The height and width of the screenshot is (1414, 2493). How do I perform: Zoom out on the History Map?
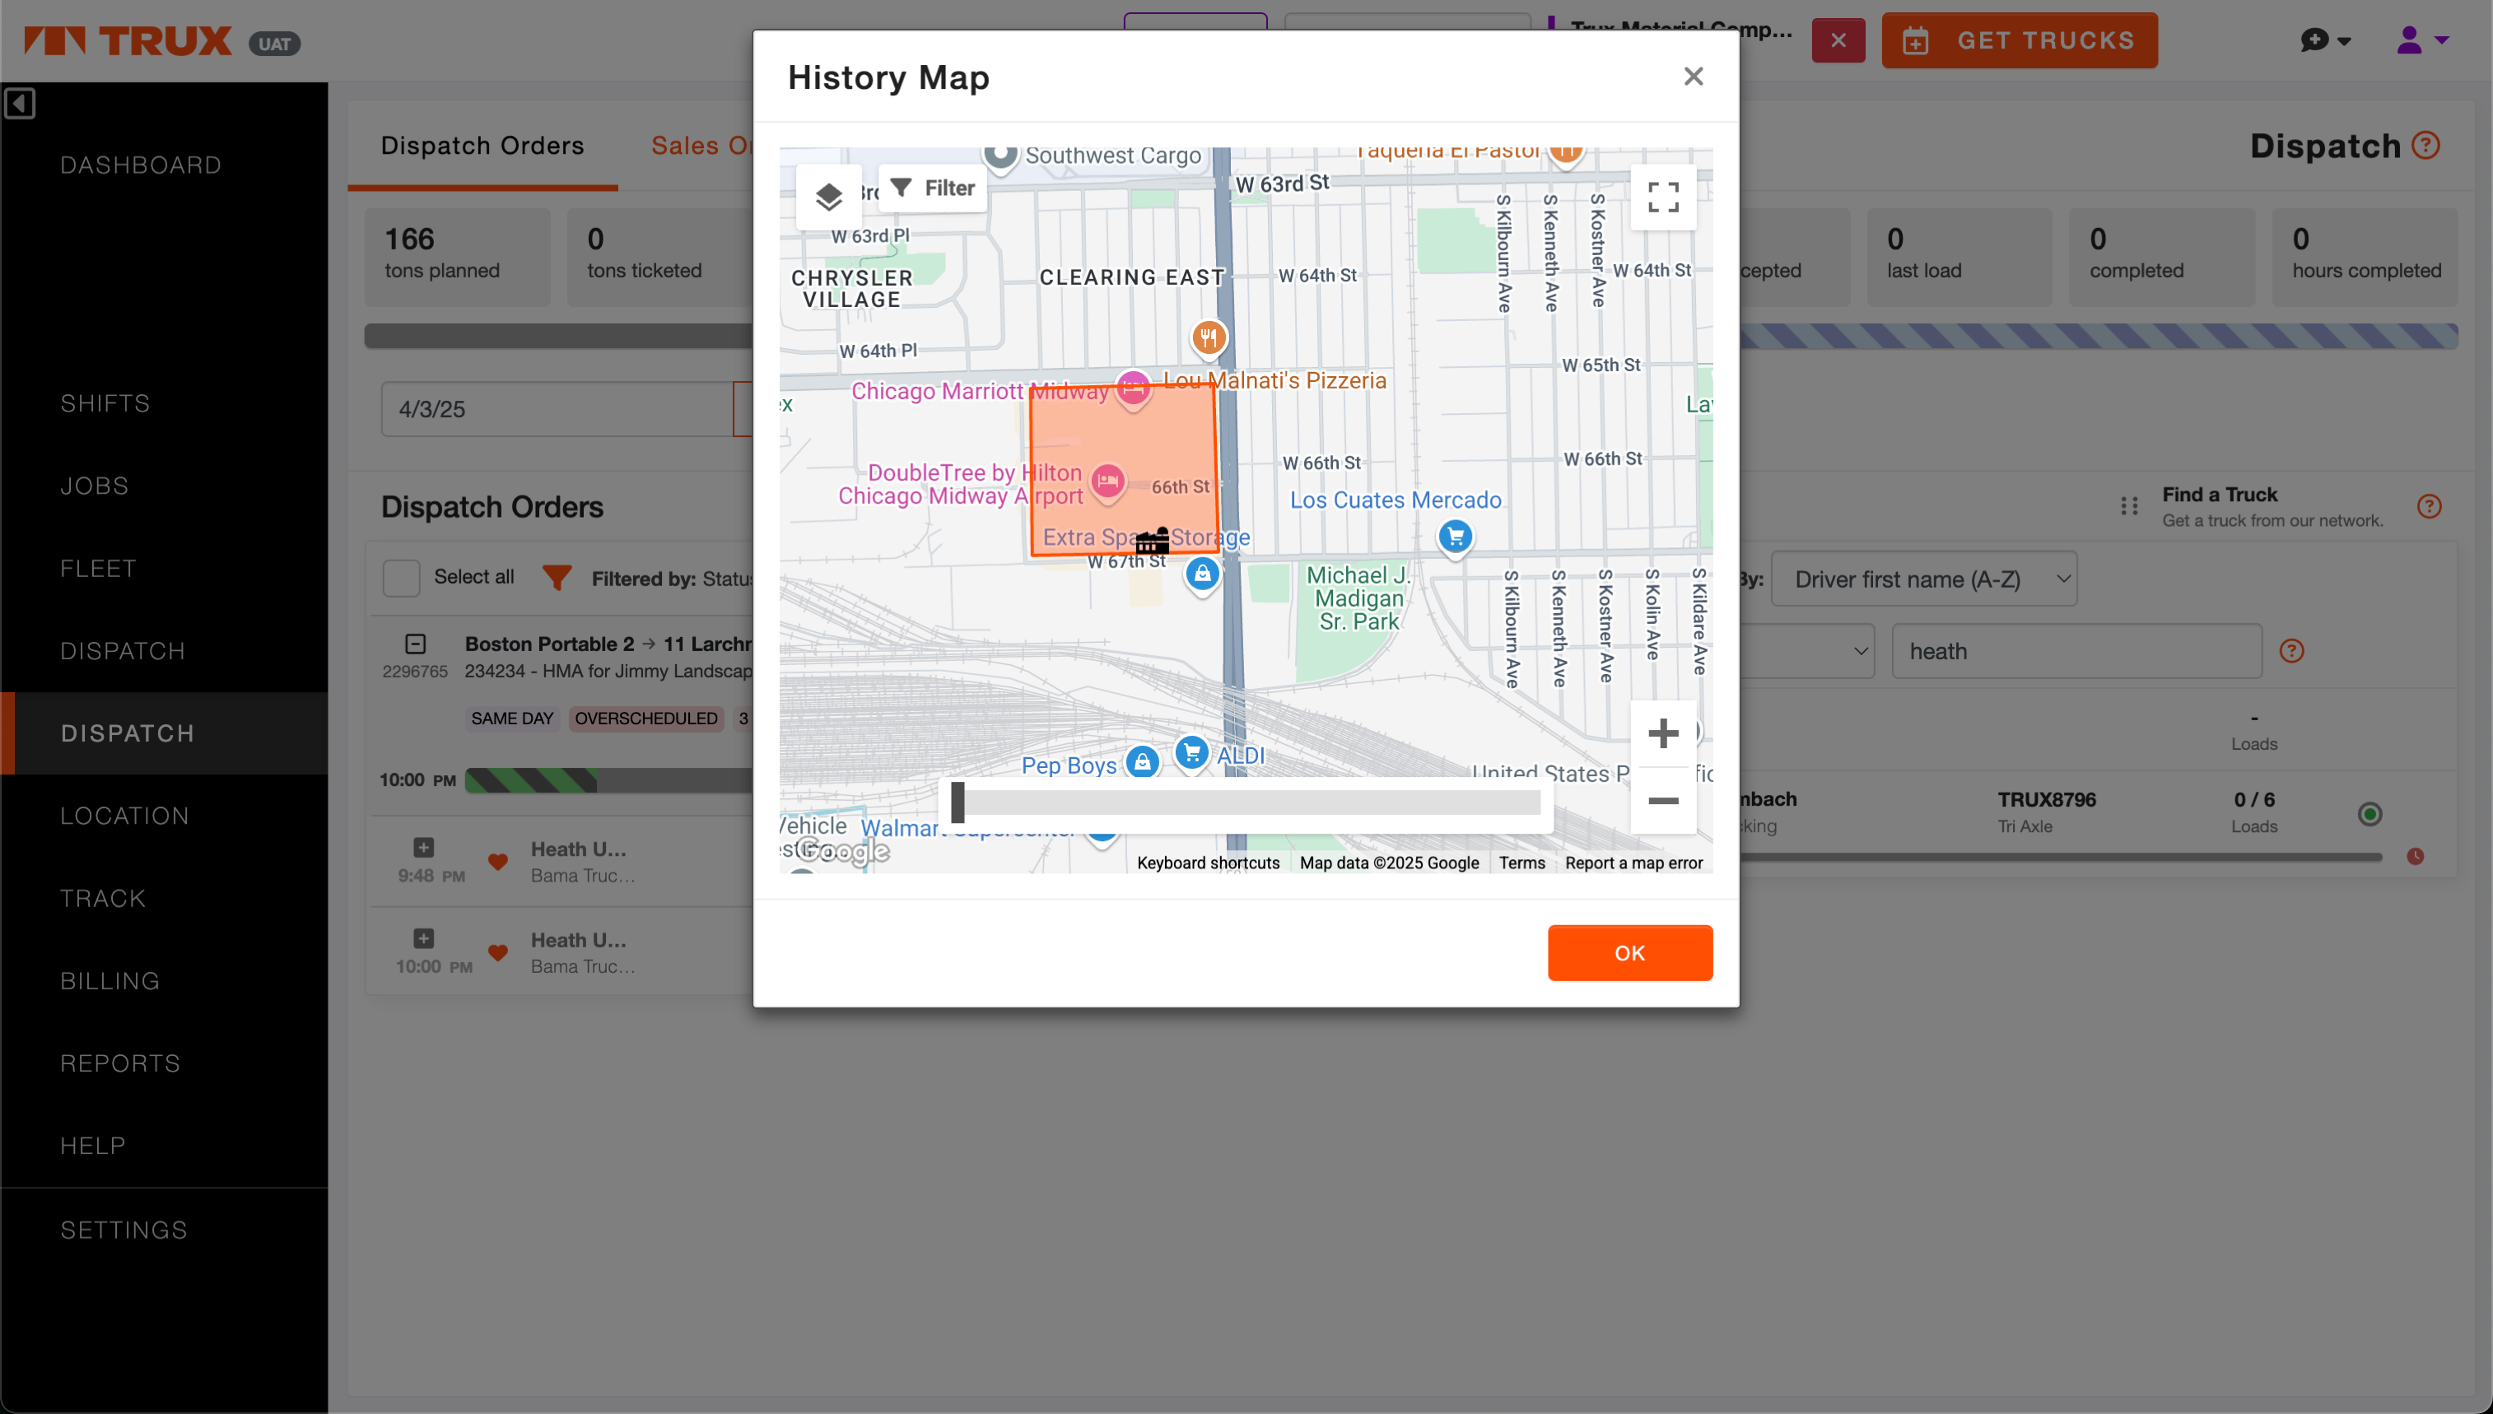coord(1662,801)
